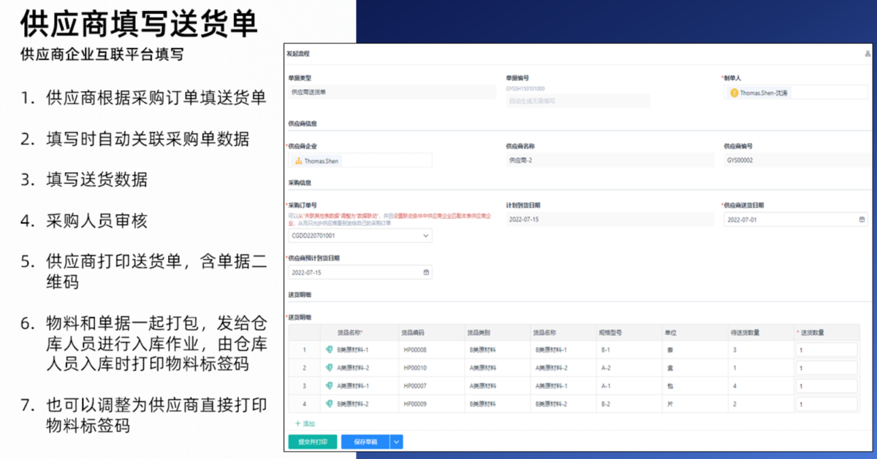Click the red hint text under 采购订单号
877x459 pixels.
[390, 220]
